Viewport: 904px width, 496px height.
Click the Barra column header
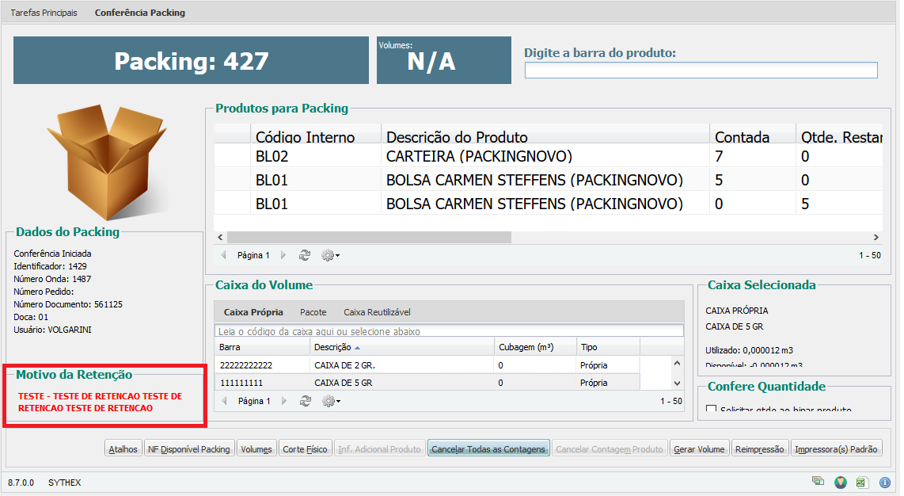262,347
